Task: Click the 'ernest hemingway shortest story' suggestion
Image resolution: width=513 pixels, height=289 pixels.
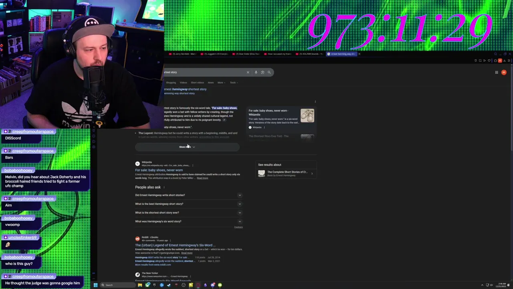Action: (185, 89)
